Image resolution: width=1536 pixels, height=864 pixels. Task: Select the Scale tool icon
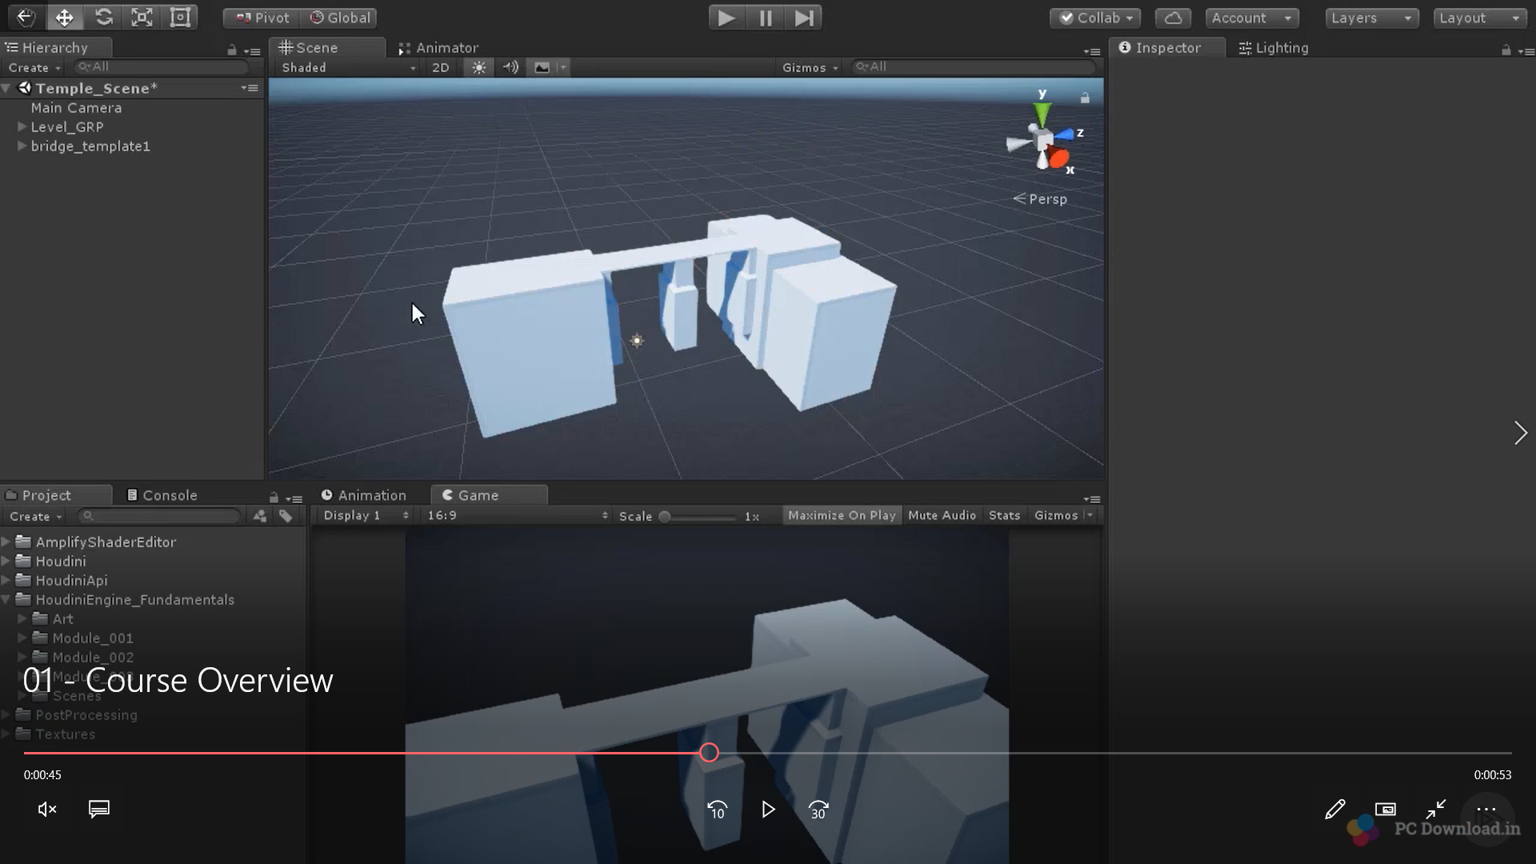click(142, 18)
